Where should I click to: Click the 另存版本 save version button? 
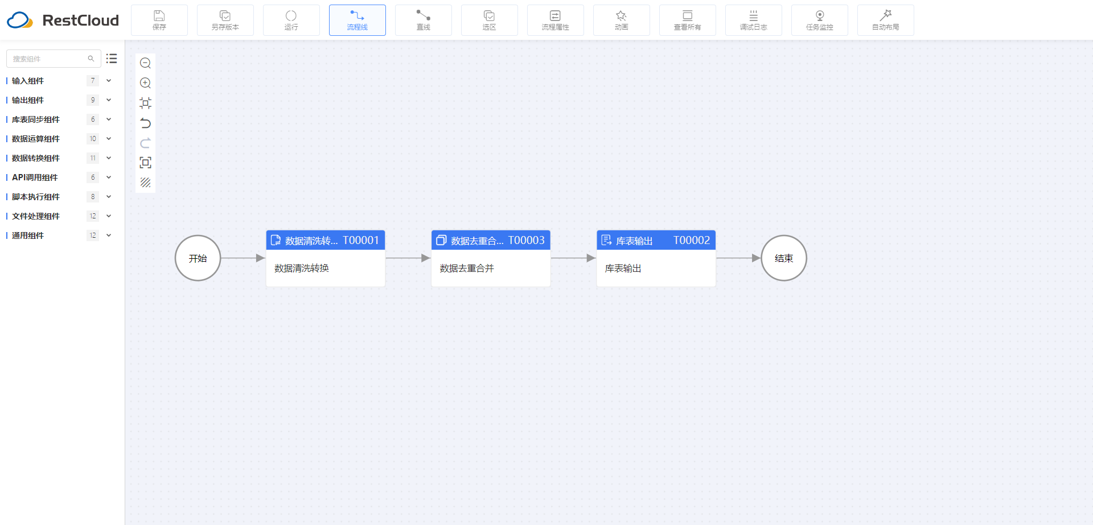225,20
